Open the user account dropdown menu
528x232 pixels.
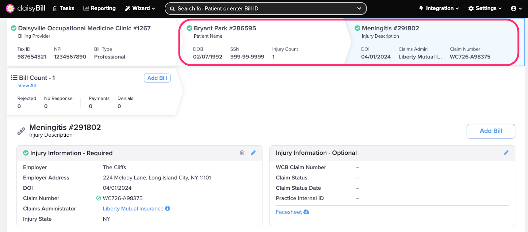point(516,8)
